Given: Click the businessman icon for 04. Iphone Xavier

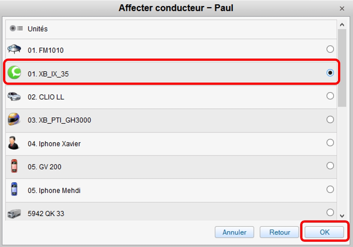Looking at the screenshot, I should tap(13, 143).
